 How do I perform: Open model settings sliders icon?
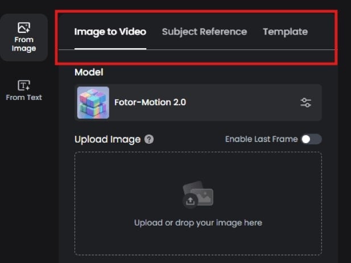click(x=306, y=103)
